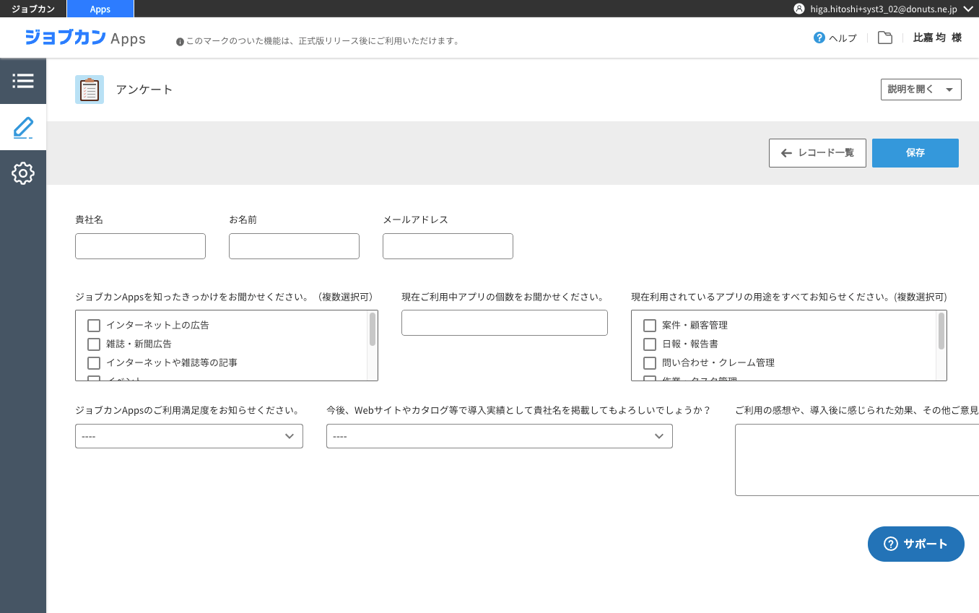979x613 pixels.
Task: Enable the 日報・報告書 checkbox
Action: coord(650,344)
